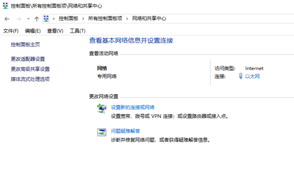This screenshot has width=294, height=196.
Task: Expand chevron after 控制面板 breadcrumb
Action: 83,18
